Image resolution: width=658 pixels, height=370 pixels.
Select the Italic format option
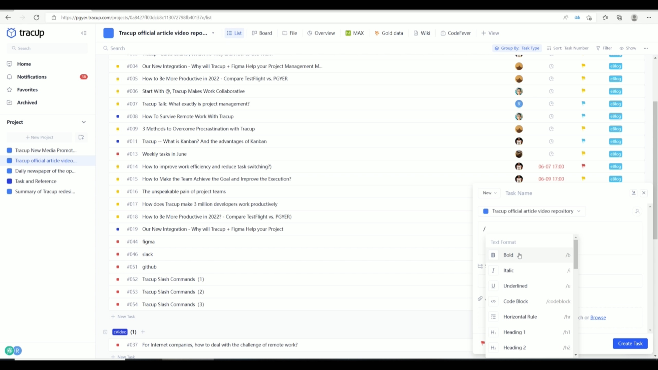508,270
